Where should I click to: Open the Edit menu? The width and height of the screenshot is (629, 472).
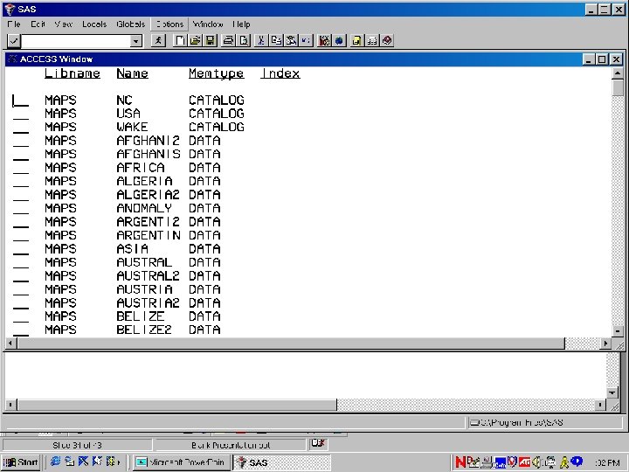(38, 24)
